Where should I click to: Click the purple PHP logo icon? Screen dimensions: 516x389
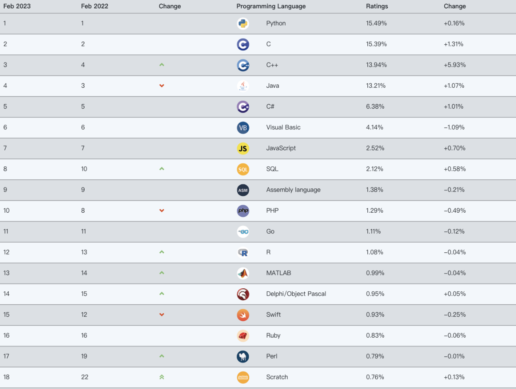[x=243, y=211]
